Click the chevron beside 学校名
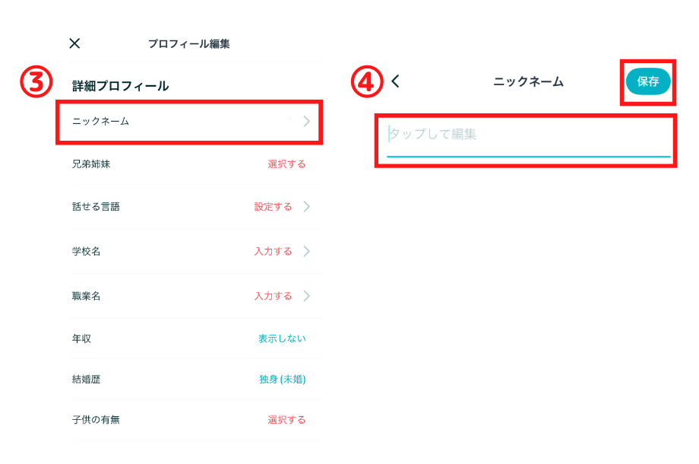Viewport: 699px width, 464px height. tap(308, 251)
